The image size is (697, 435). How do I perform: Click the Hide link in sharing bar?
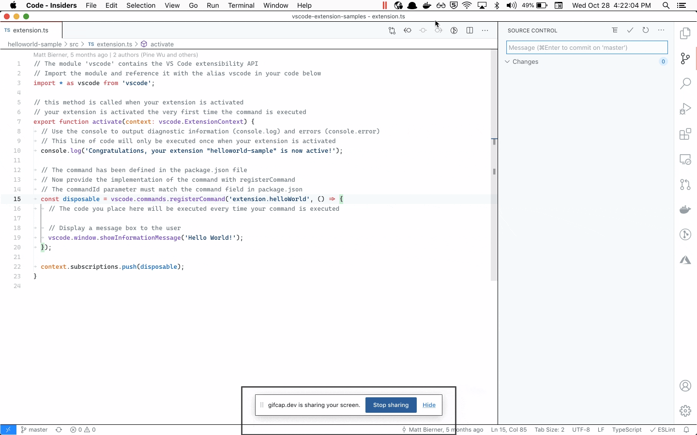pyautogui.click(x=429, y=405)
